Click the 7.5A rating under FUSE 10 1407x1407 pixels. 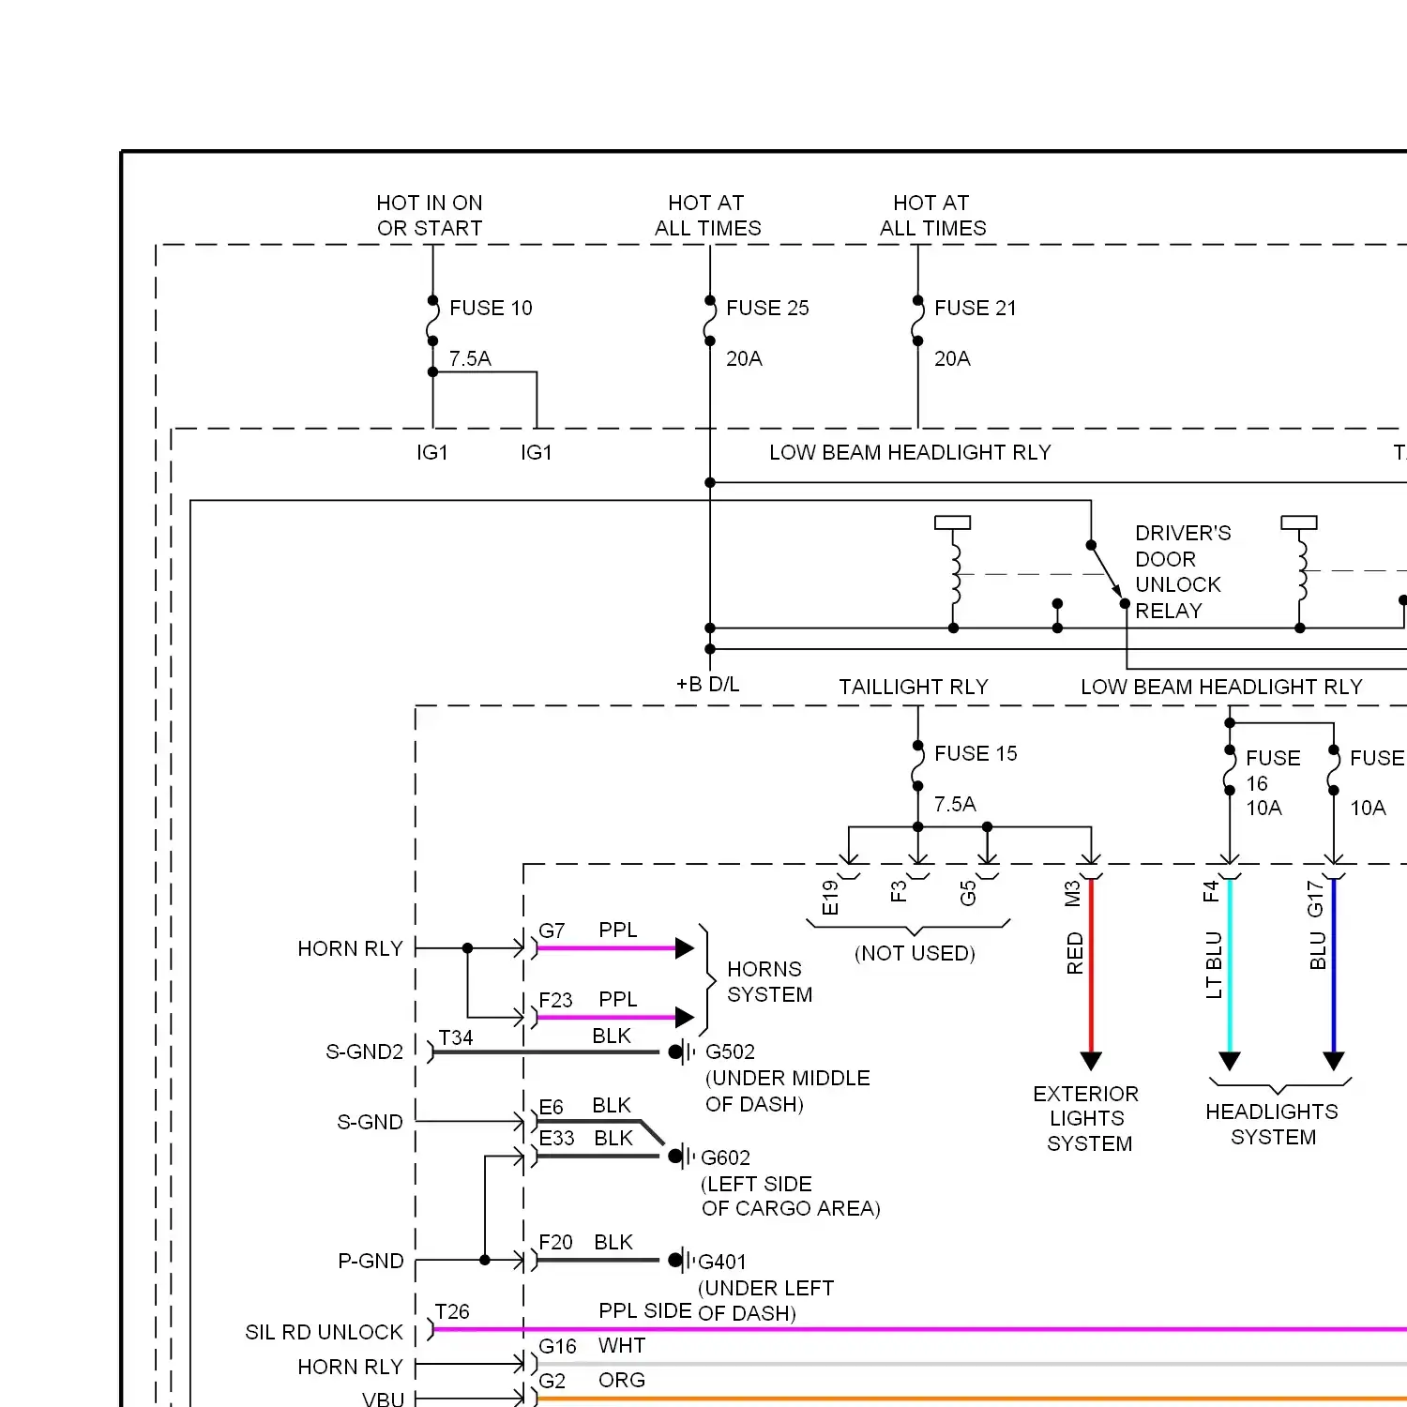pos(470,358)
